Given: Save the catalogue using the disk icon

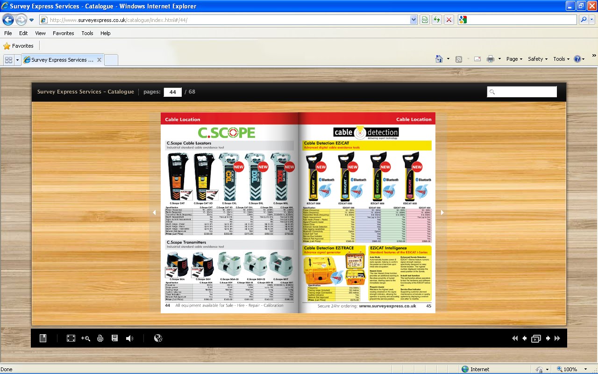Looking at the screenshot, I should point(115,338).
